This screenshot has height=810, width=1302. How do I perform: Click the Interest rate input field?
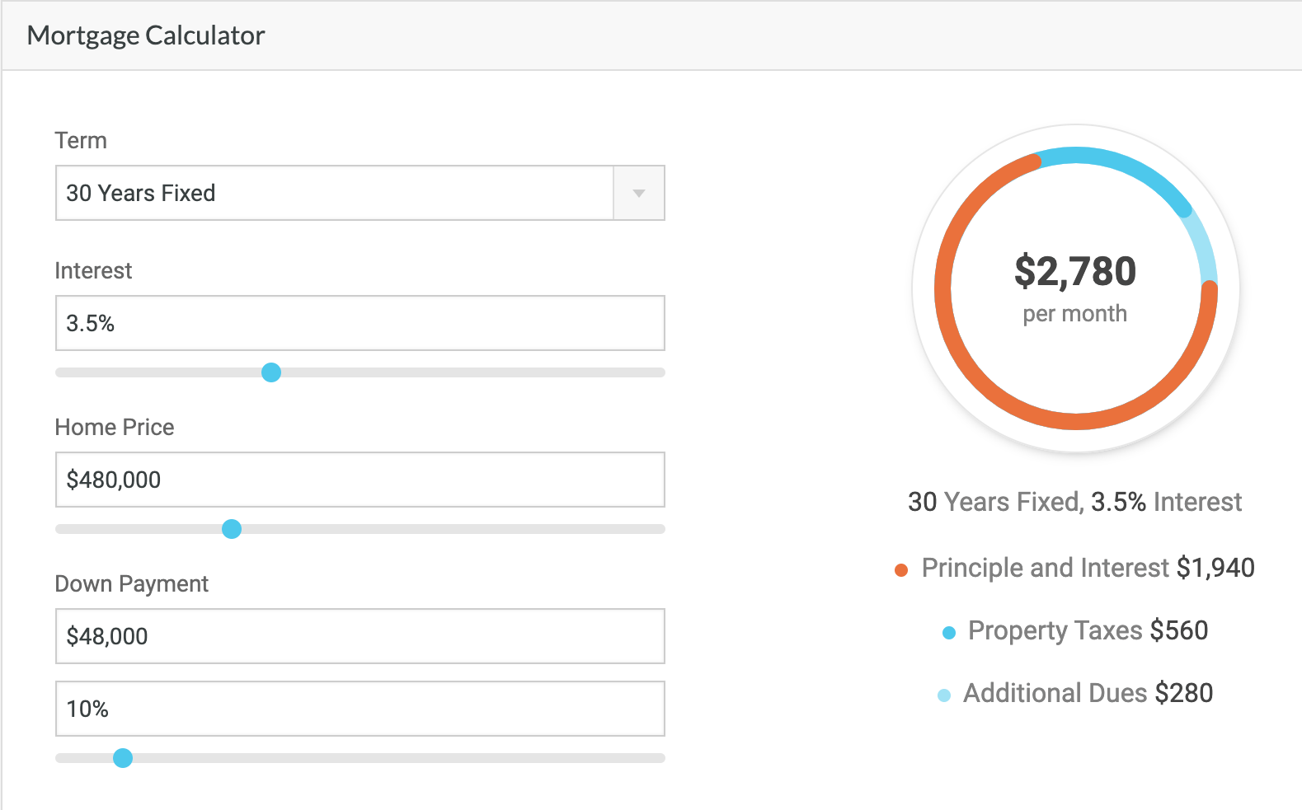[360, 323]
